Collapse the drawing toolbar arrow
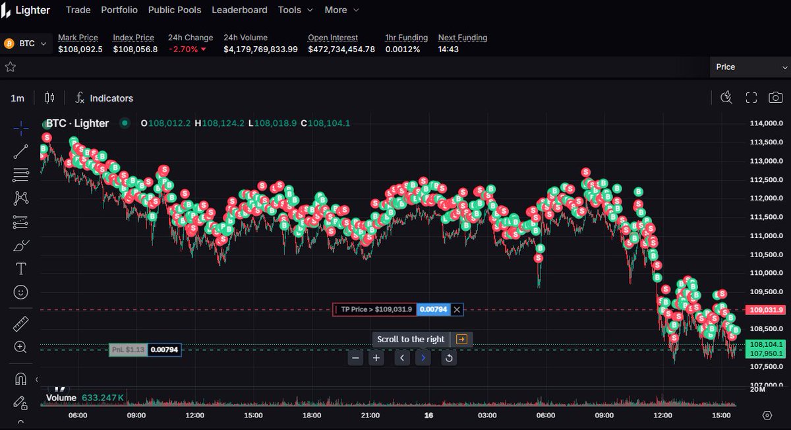791x430 pixels. 37,379
